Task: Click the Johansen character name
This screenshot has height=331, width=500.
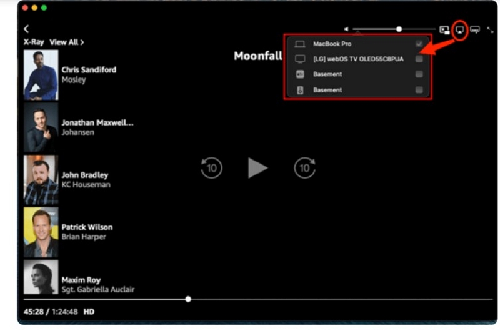Action: pos(77,132)
